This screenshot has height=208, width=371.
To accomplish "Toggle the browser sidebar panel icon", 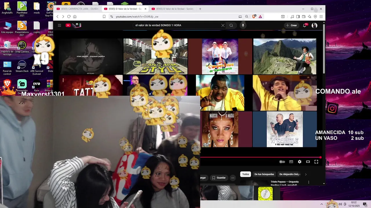I will 298,17.
